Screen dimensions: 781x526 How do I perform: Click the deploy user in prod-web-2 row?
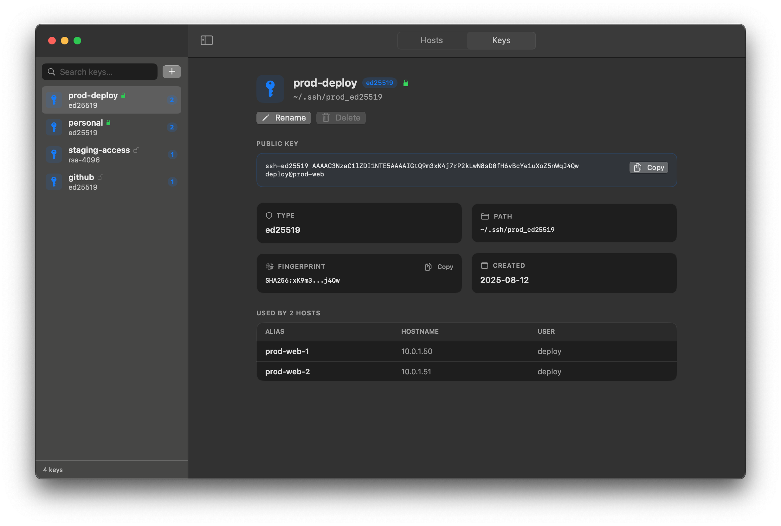point(549,372)
